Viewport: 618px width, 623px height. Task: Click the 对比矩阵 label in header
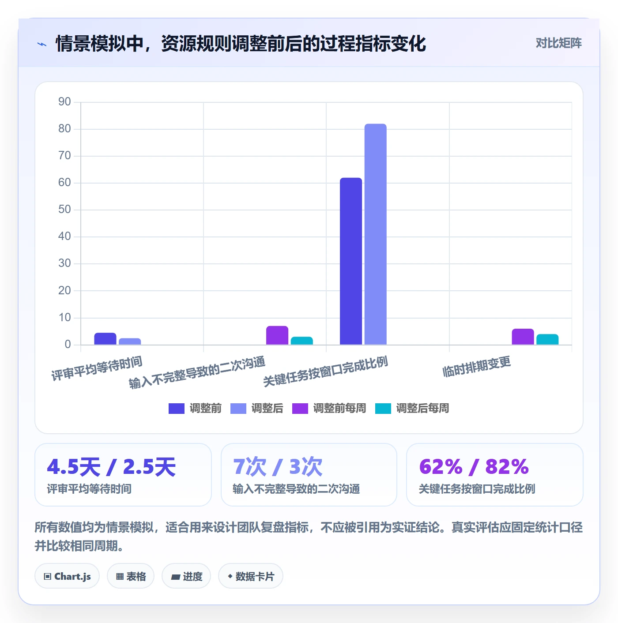click(558, 43)
